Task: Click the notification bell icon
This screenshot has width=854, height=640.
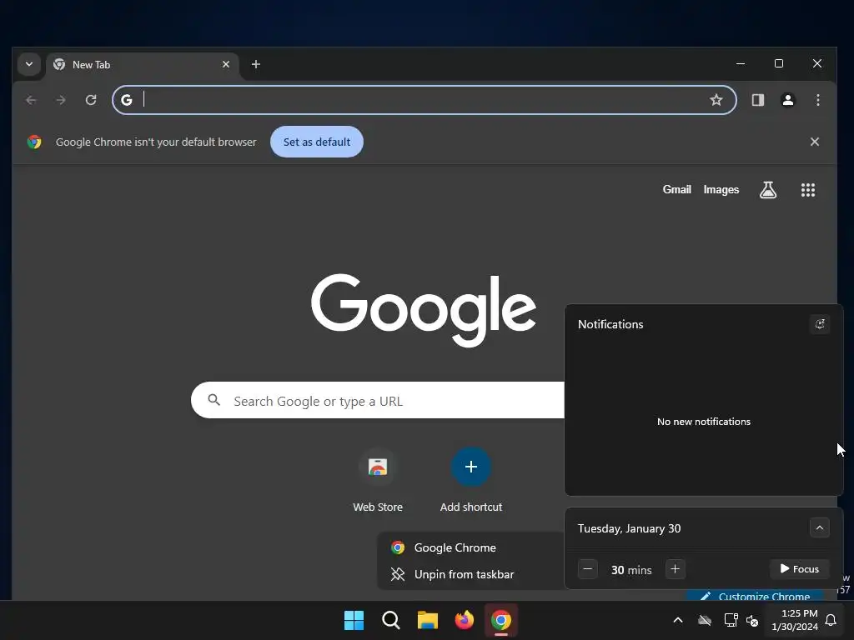Action: (831, 620)
